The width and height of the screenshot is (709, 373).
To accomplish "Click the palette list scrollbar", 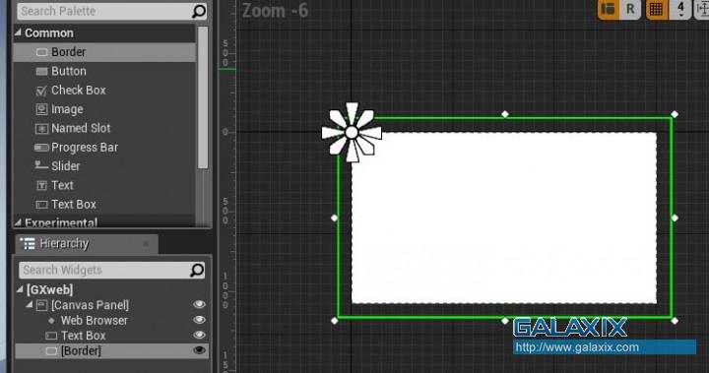I will pos(203,97).
